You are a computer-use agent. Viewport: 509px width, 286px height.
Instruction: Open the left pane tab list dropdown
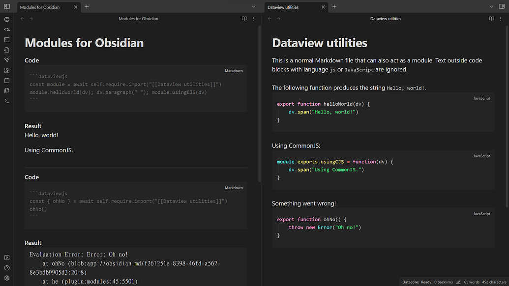(253, 6)
